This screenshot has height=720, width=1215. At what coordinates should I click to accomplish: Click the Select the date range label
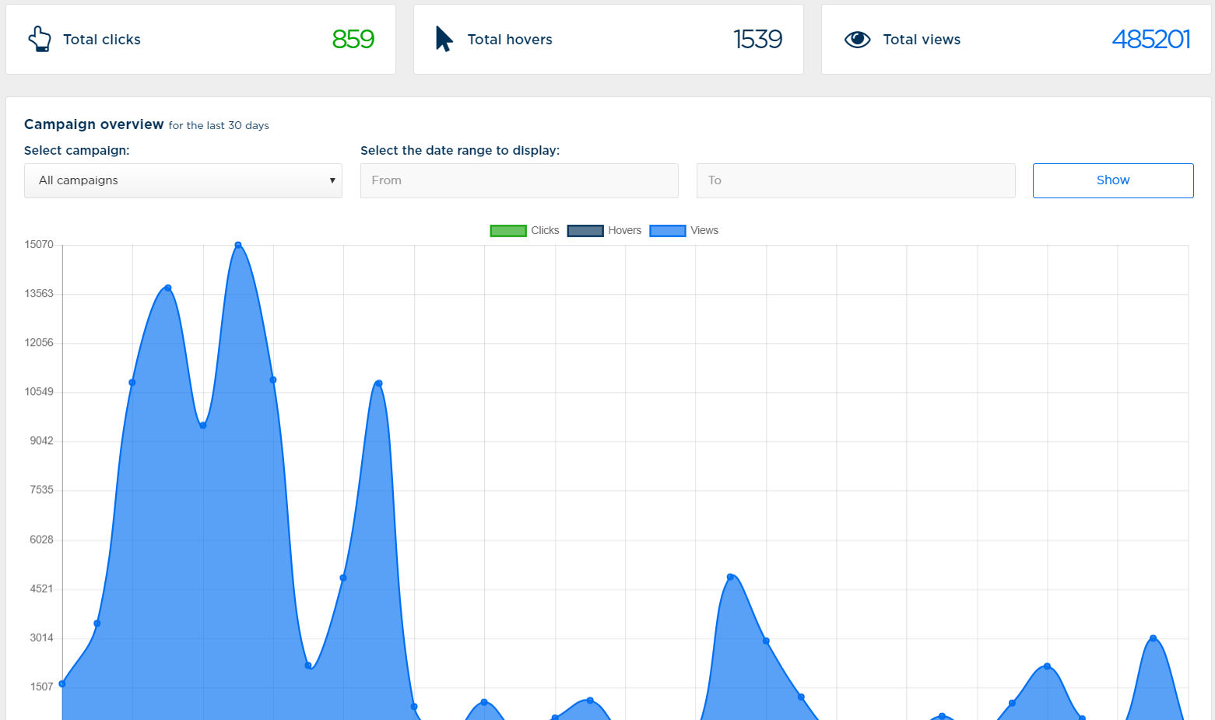pyautogui.click(x=460, y=151)
